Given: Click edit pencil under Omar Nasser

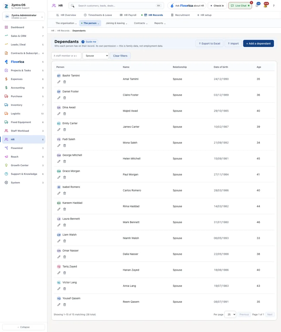Looking at the screenshot, I should tap(59, 257).
